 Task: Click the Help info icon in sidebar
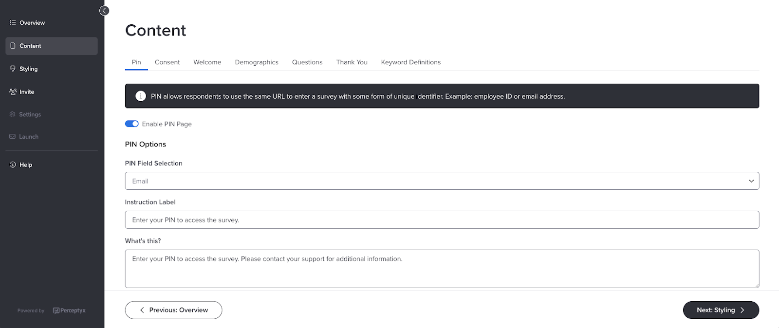tap(13, 164)
